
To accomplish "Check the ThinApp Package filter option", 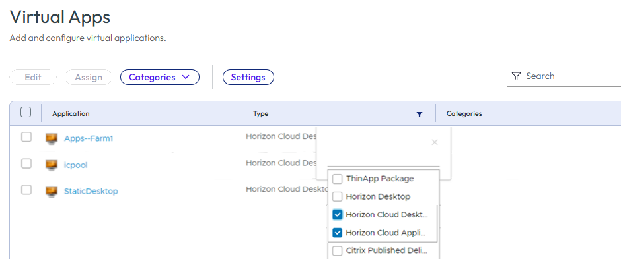I will tap(337, 179).
